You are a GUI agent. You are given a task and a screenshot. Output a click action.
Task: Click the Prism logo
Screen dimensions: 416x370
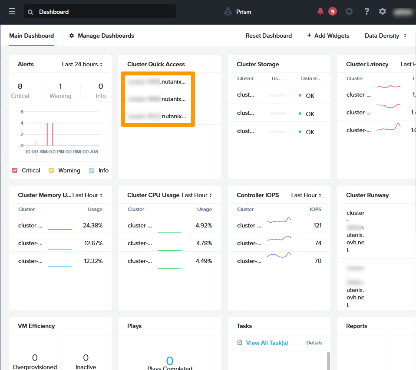click(228, 12)
